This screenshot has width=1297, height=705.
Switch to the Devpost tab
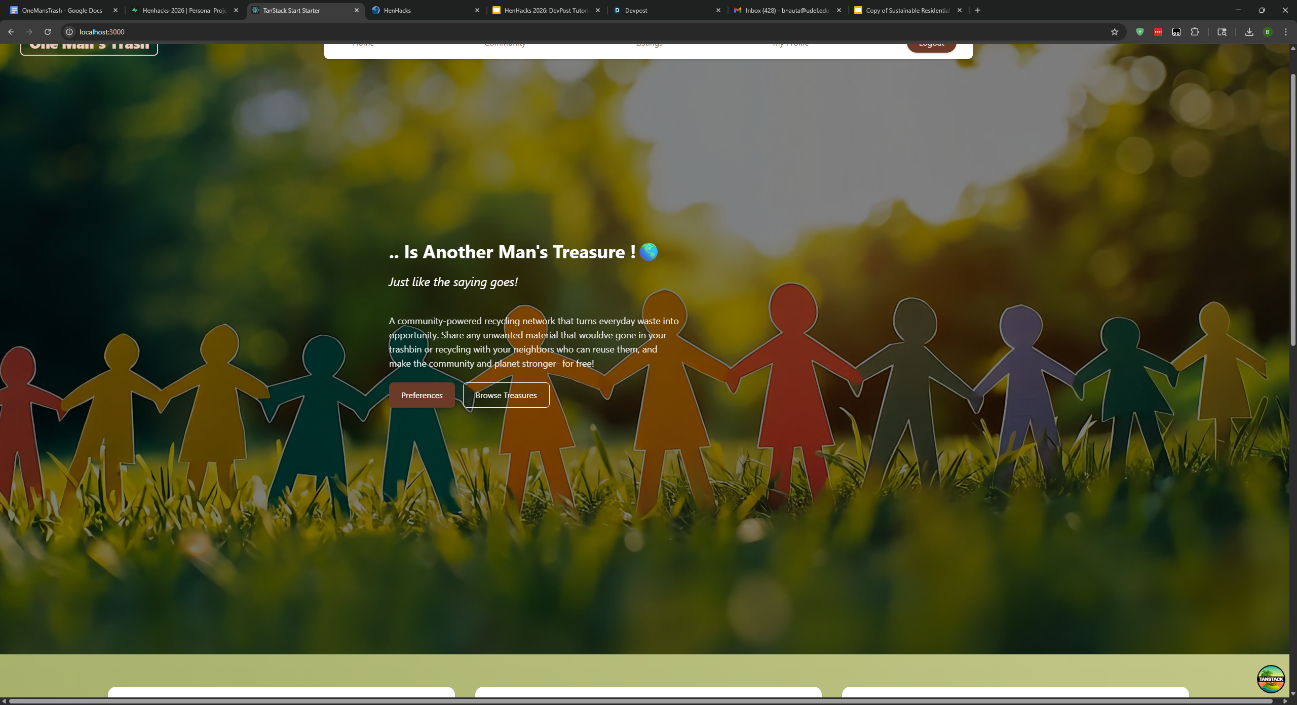click(659, 10)
